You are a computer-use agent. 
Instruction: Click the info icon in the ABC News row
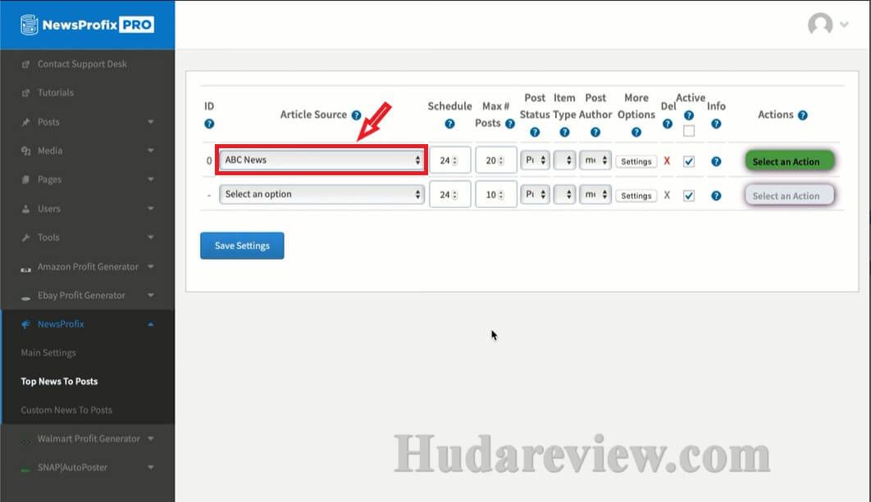click(716, 161)
